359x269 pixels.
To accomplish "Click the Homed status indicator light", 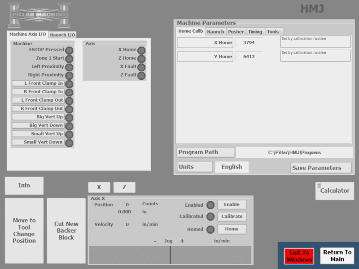I will (210, 230).
